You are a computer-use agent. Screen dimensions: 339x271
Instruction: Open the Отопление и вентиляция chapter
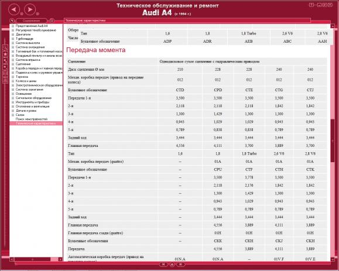click(x=33, y=107)
